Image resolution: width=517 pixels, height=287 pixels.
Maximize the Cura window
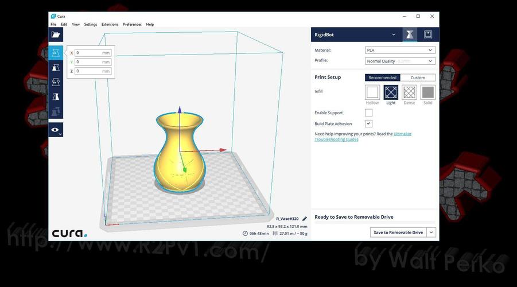(x=418, y=16)
